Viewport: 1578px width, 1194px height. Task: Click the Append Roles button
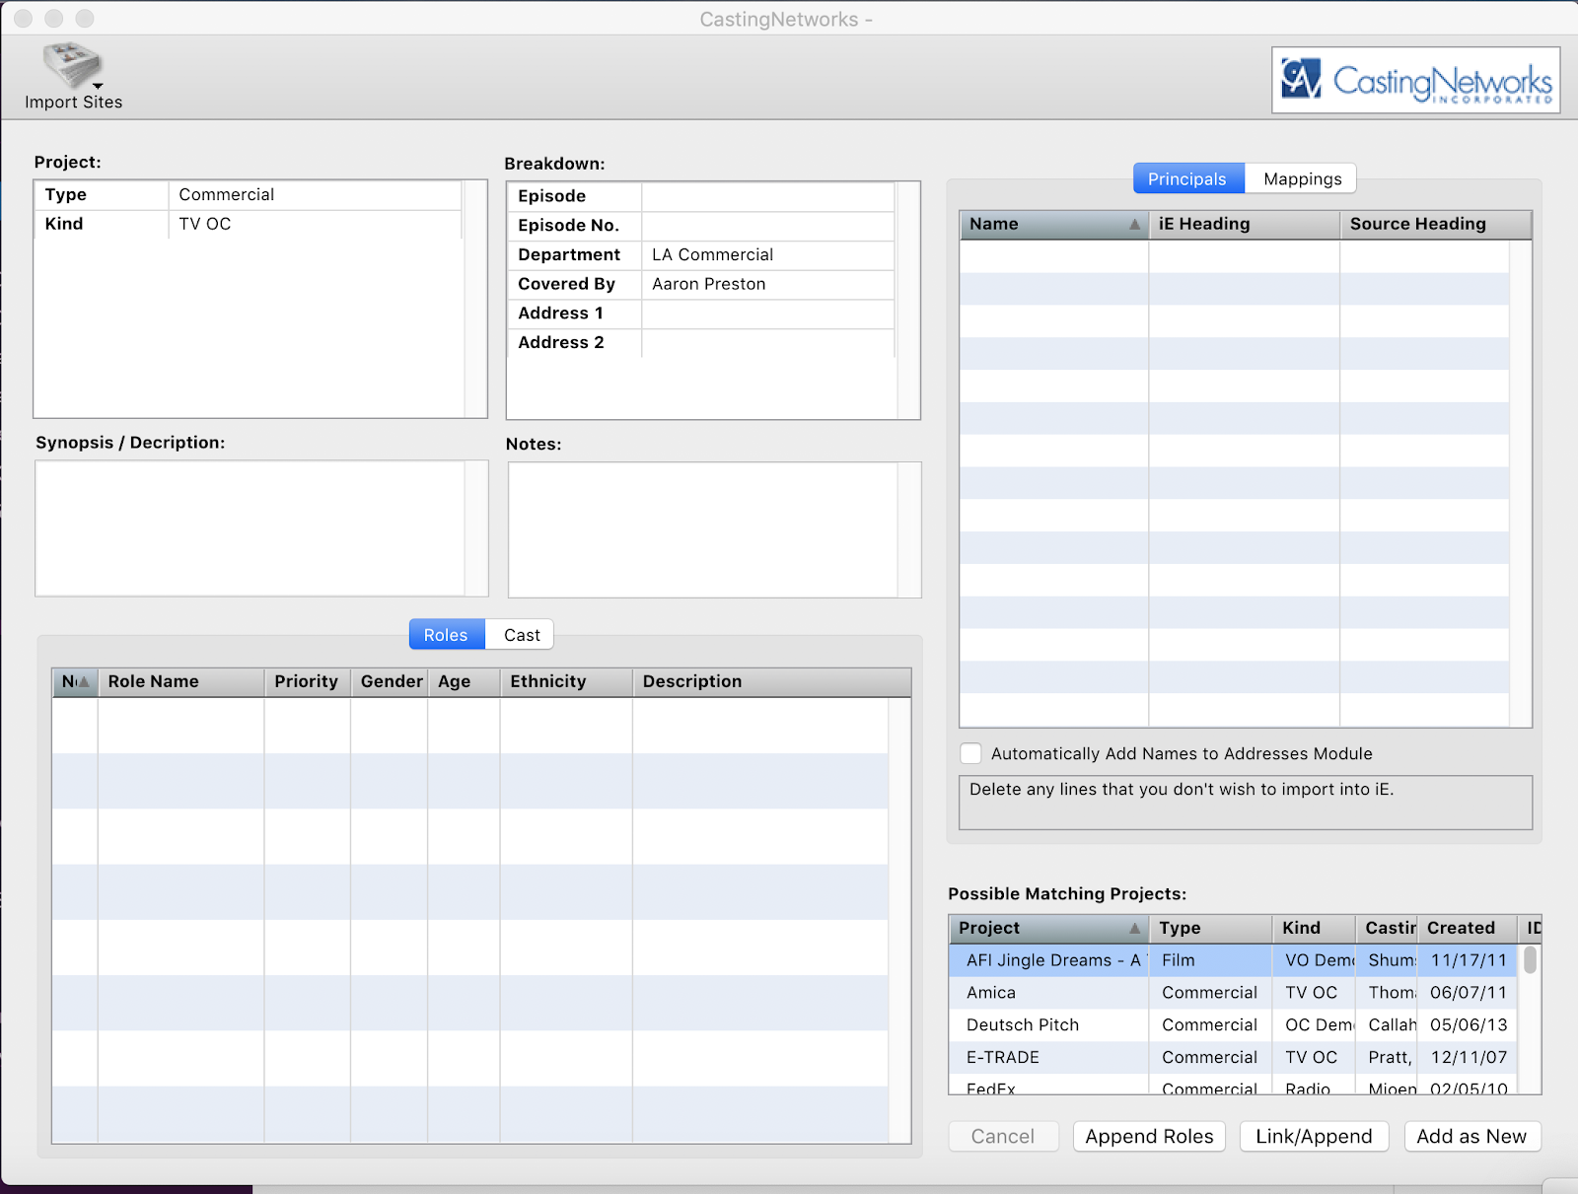coord(1149,1136)
